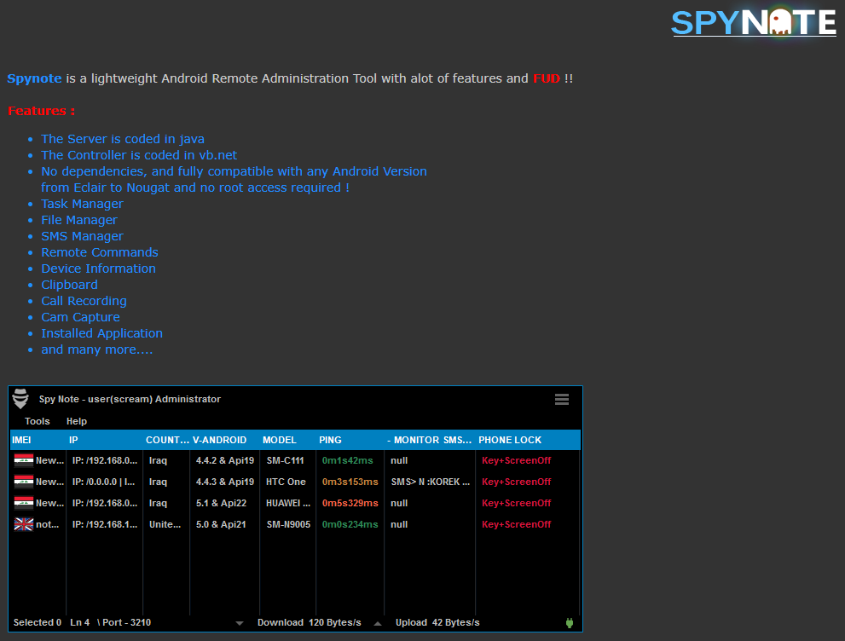The image size is (845, 641).
Task: Click the UK flag icon on the SM-N9005 row
Action: coord(23,524)
